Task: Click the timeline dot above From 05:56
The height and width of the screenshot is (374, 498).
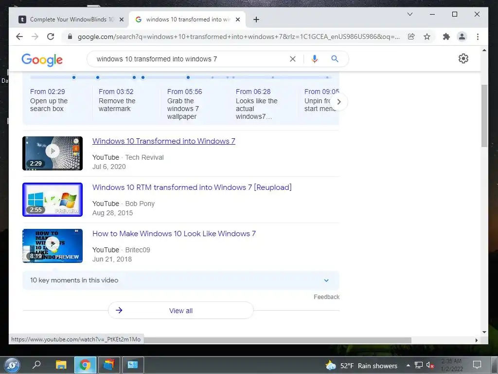Action: tap(188, 77)
